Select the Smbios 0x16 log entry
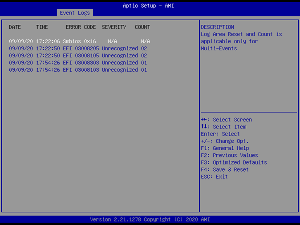 point(79,41)
